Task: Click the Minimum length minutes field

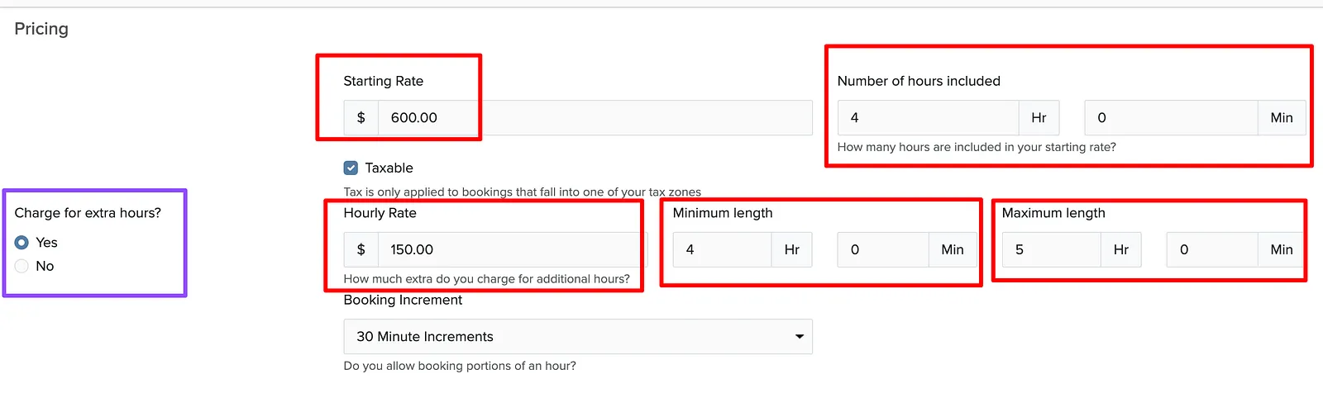Action: (883, 249)
